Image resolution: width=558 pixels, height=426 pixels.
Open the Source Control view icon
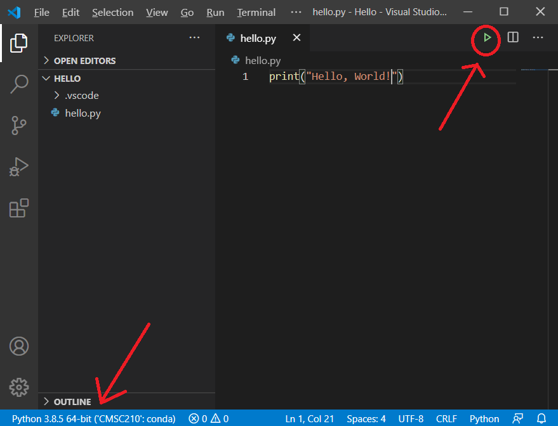(19, 126)
